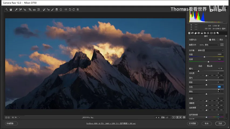Select the Hand tool
The height and width of the screenshot is (129, 230).
(x=11, y=9)
